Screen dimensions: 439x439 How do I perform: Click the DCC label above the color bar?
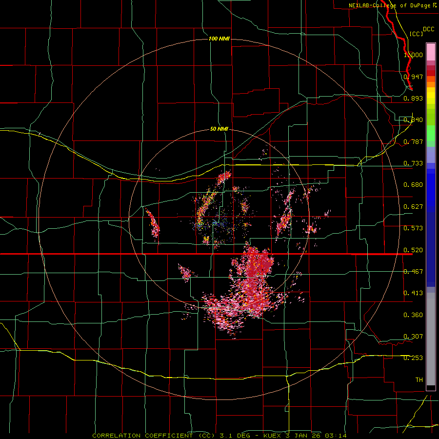point(429,29)
